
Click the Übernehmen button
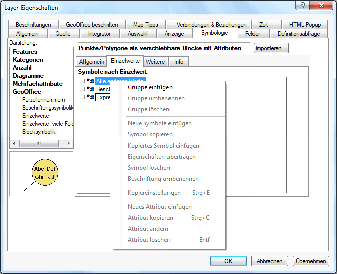point(311,261)
